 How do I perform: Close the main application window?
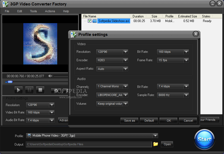pyautogui.click(x=219, y=4)
